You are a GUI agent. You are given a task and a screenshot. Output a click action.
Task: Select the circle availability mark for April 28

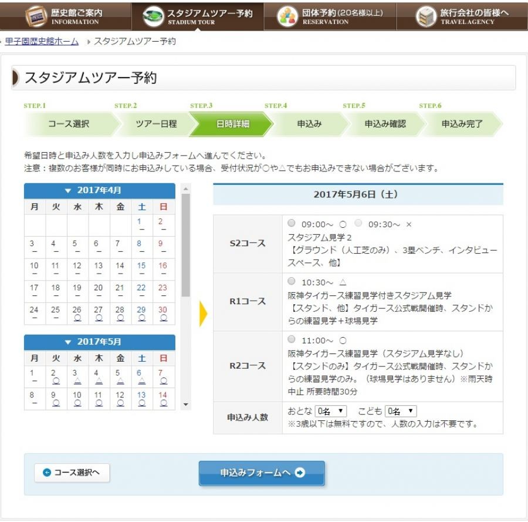tap(120, 318)
